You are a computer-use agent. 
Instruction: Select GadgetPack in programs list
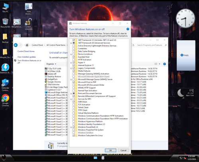51,79
